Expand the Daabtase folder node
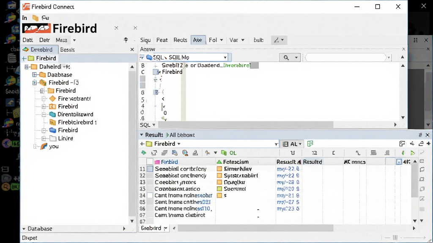 pos(35,75)
